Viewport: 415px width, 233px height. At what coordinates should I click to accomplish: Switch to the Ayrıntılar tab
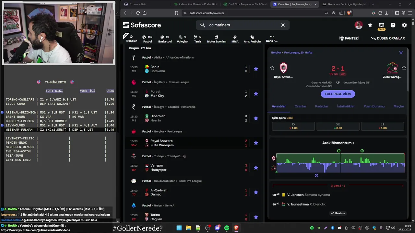tap(279, 106)
